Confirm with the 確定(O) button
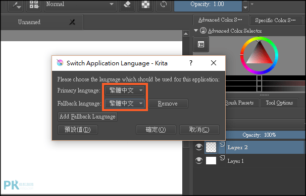 tap(156, 130)
